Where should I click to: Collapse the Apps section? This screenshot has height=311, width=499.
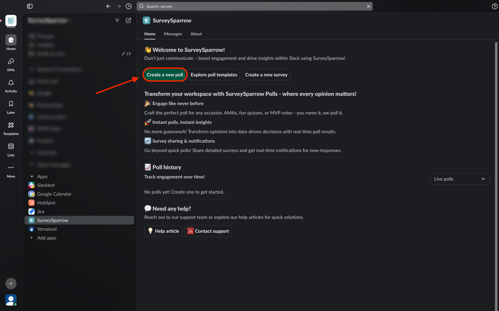click(x=32, y=177)
